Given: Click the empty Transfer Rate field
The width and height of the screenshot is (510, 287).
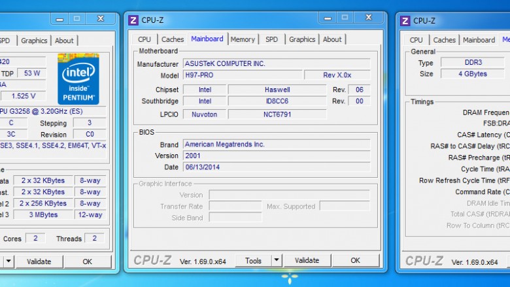Looking at the screenshot, I should point(235,206).
